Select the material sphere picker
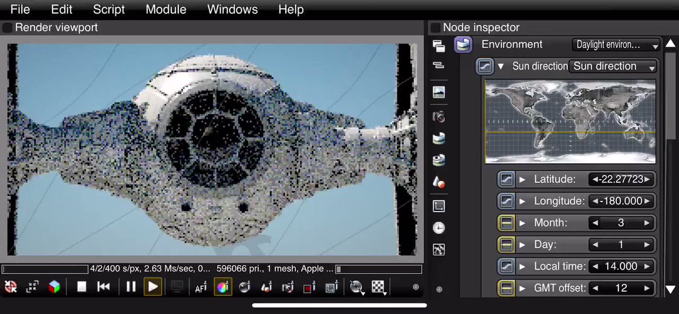 (244, 287)
